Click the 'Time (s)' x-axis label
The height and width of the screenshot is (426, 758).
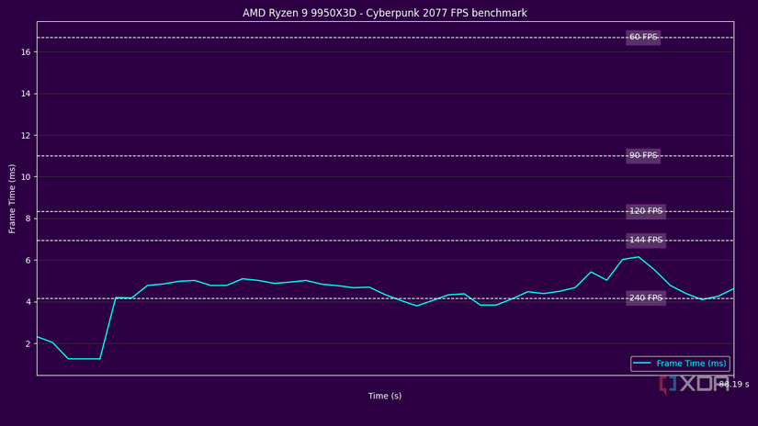tap(385, 396)
